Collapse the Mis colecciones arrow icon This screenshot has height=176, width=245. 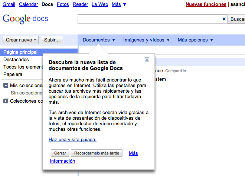point(6,86)
